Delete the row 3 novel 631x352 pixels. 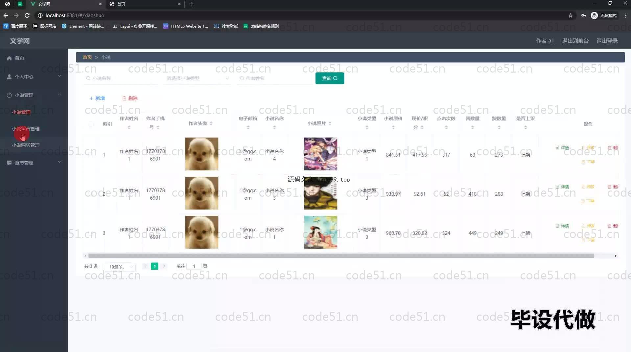pyautogui.click(x=613, y=226)
